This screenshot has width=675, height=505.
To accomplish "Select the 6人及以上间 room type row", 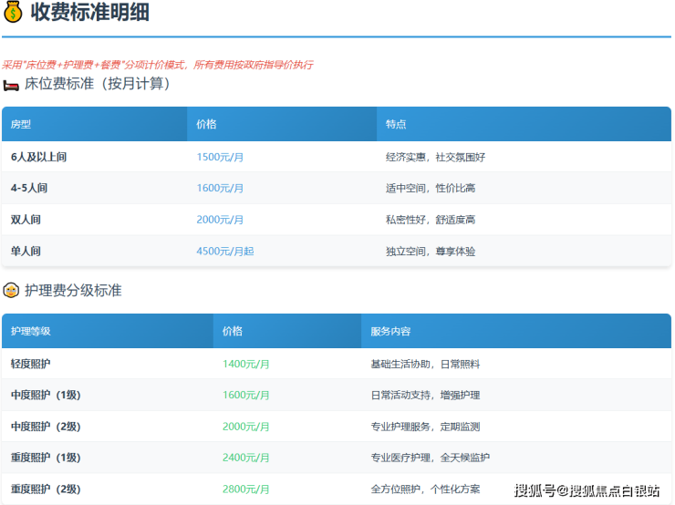I will click(38, 158).
